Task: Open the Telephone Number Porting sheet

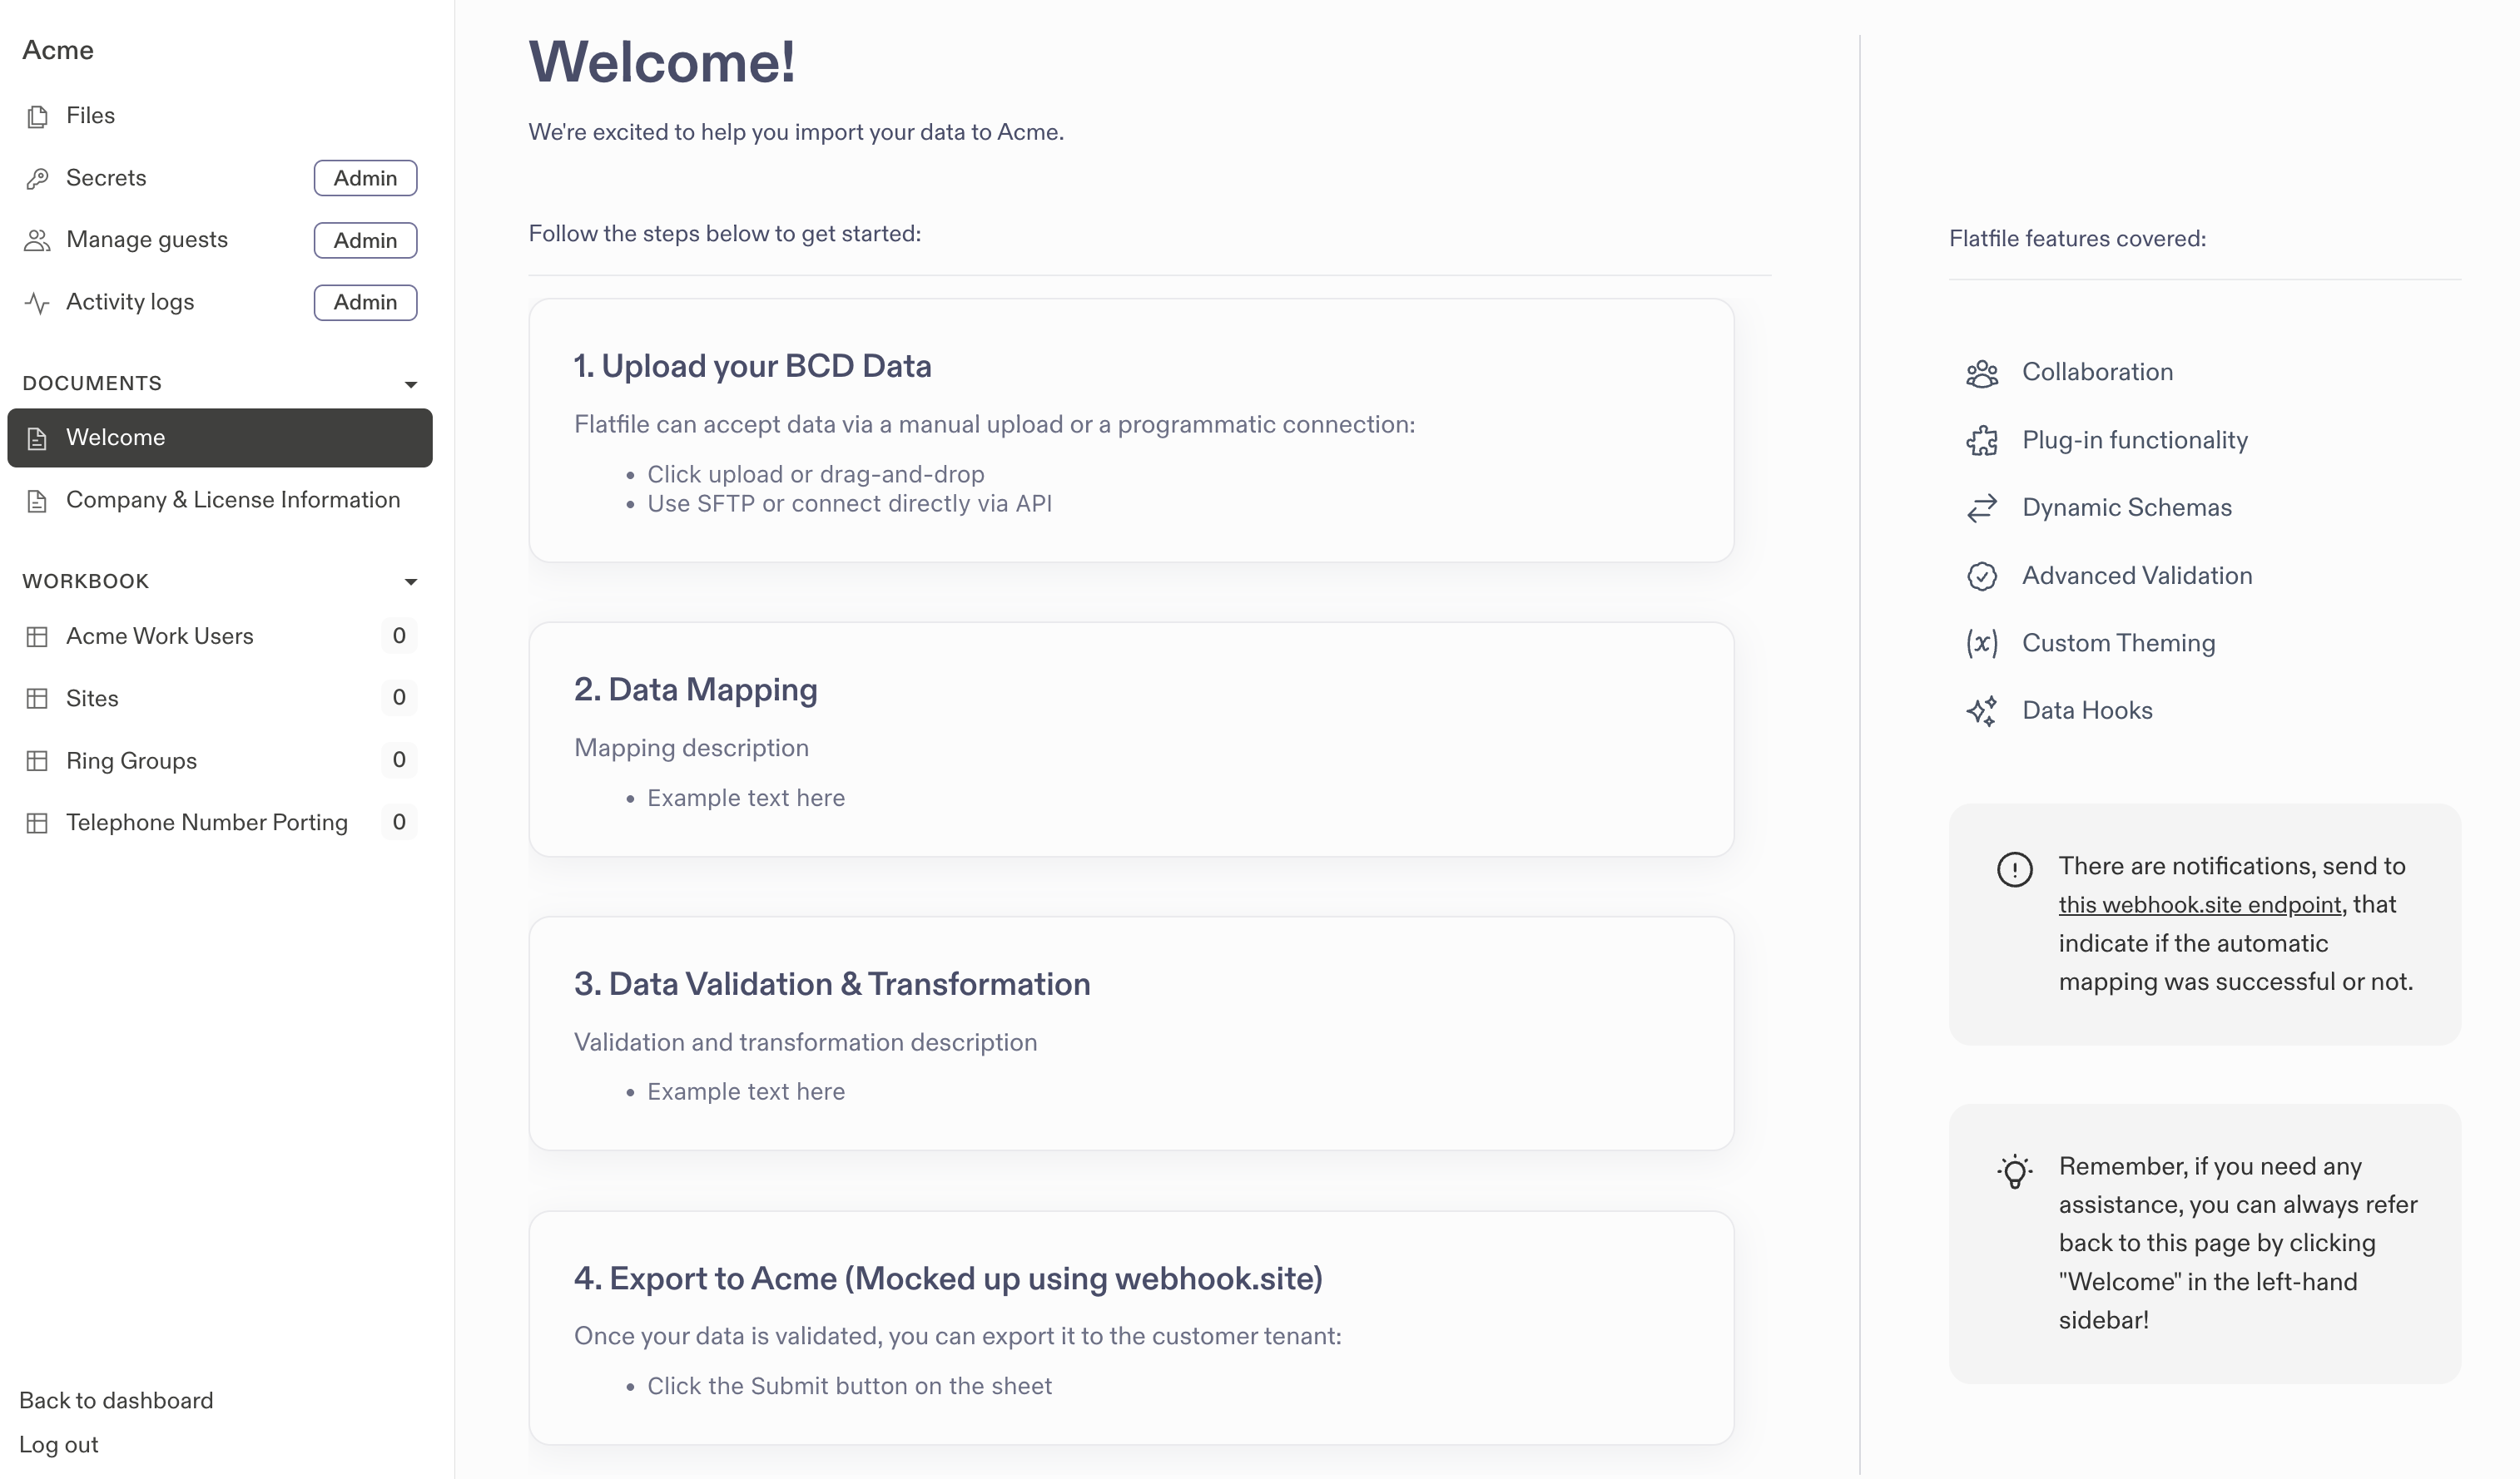Action: click(x=220, y=823)
